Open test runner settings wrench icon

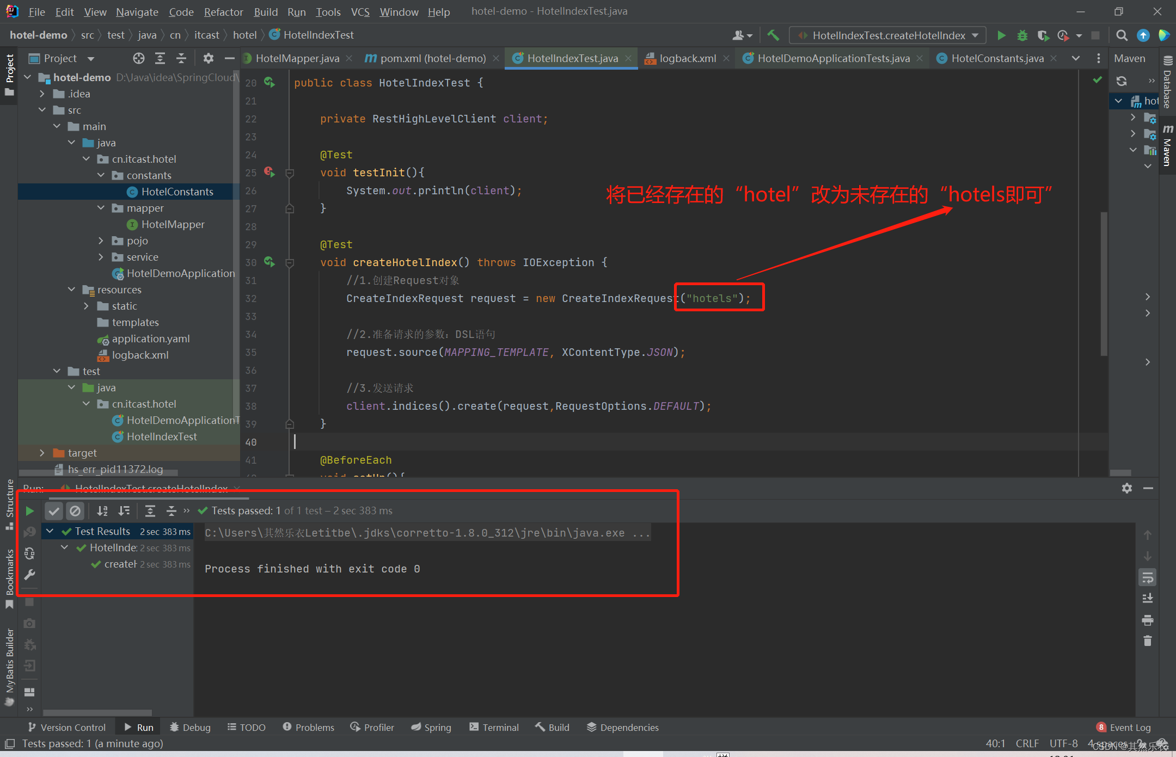pyautogui.click(x=30, y=575)
